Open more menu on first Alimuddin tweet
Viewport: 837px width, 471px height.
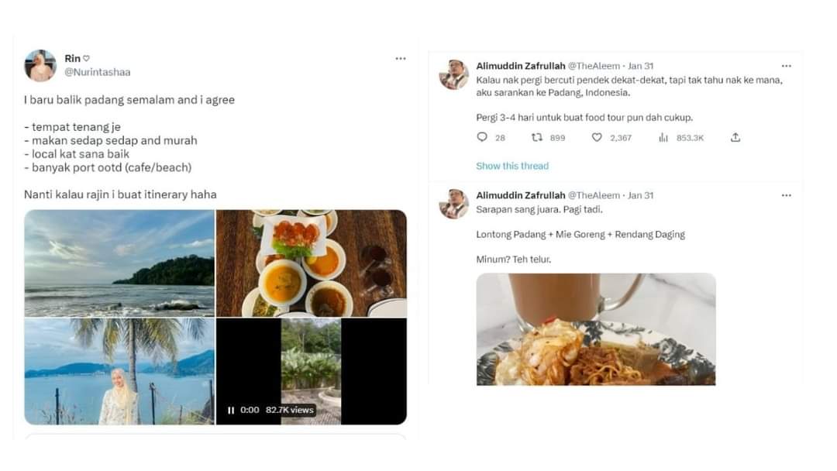click(786, 66)
